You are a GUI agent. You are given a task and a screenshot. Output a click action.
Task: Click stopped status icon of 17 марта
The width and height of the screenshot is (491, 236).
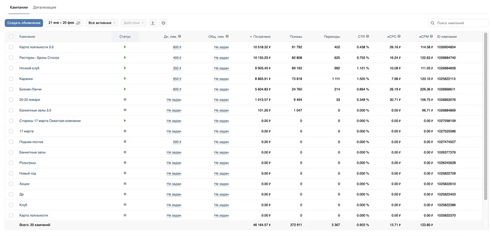(125, 131)
